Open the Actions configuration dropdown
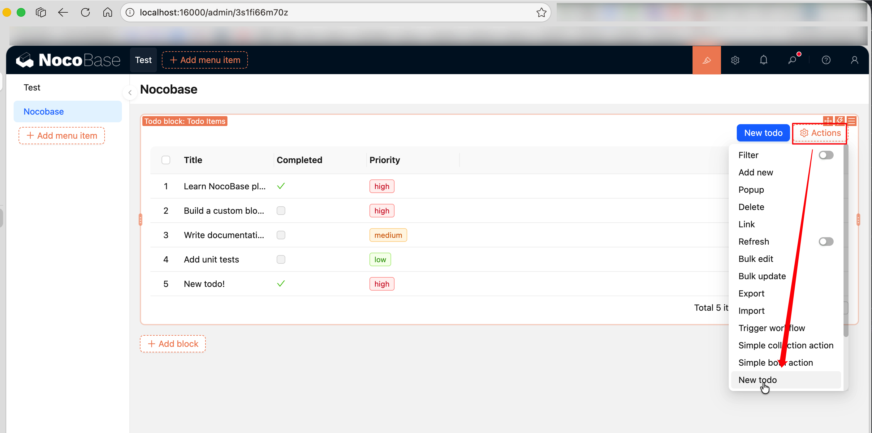 click(820, 133)
